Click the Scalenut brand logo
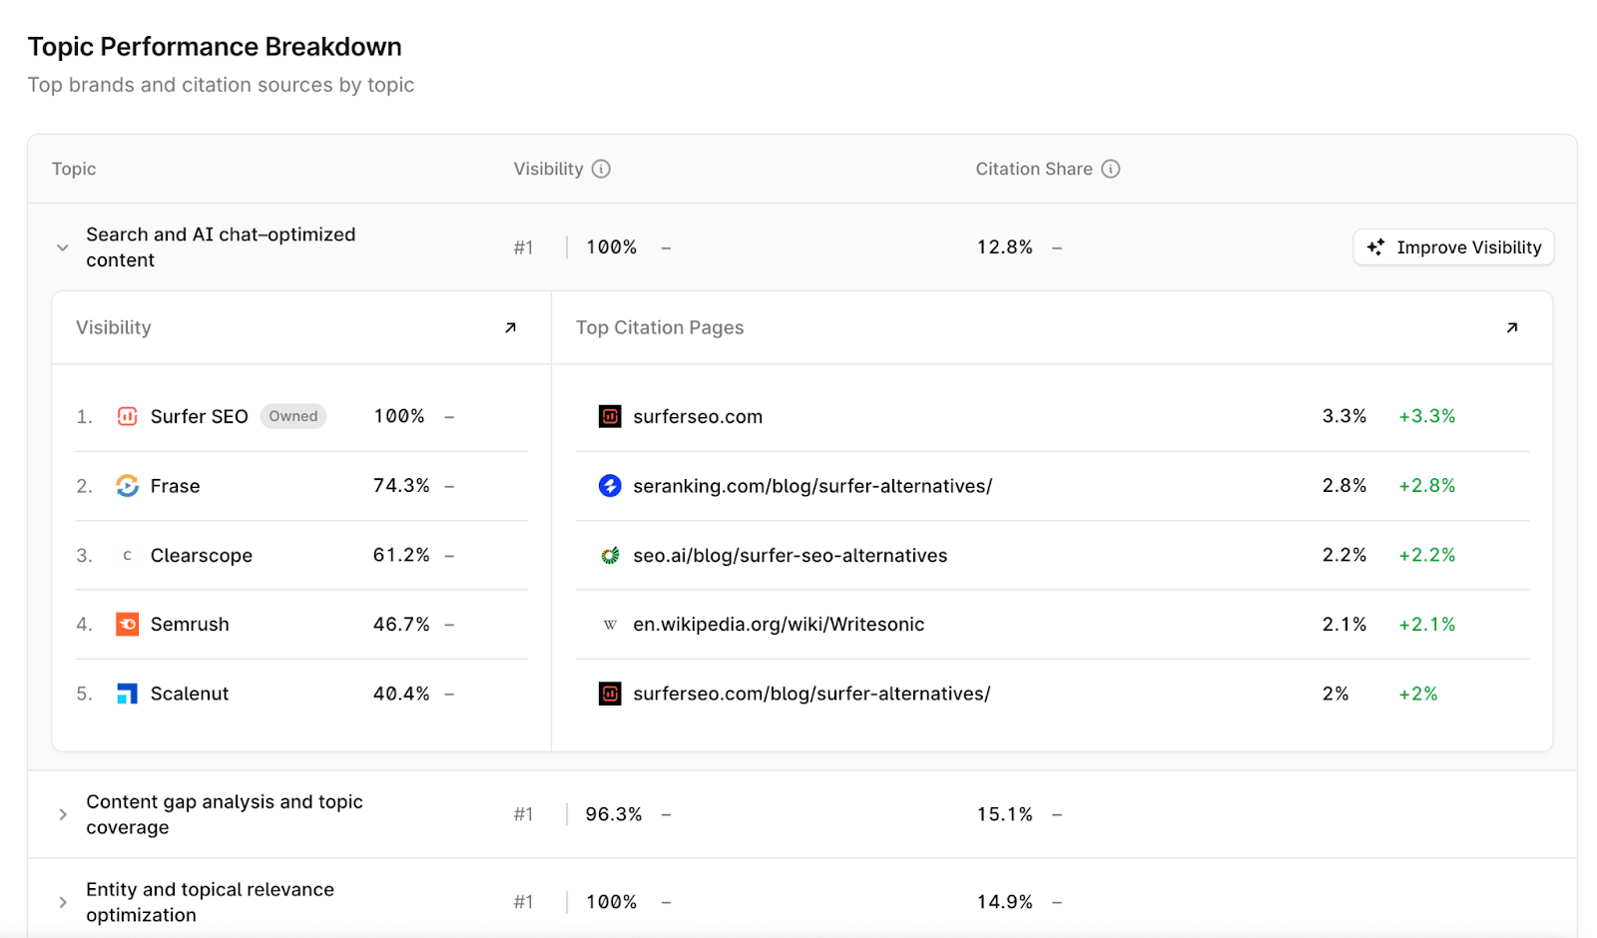This screenshot has height=938, width=1597. (x=127, y=694)
